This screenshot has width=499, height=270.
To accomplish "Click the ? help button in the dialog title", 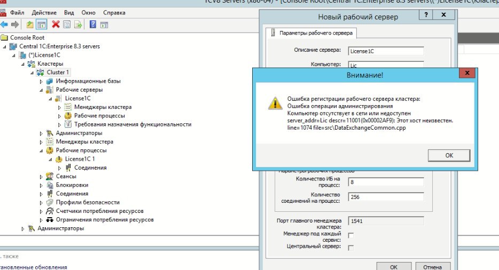I will [426, 14].
